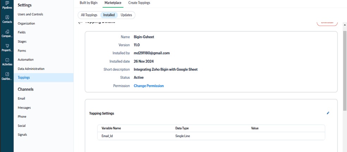Open the Signals channel settings
Screen dimensions: 347x152
tap(22, 134)
